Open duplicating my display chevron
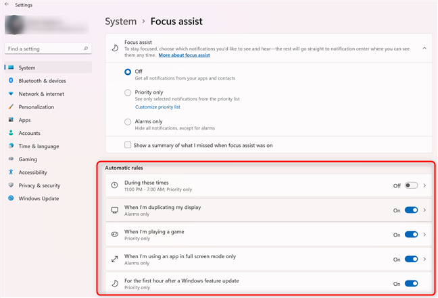Viewport: 438px width, 298px height. 424,210
